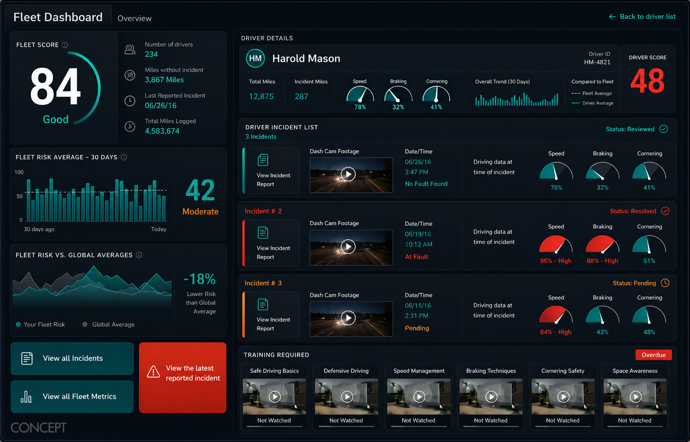Play the Defensive Driving training video
This screenshot has height=442, width=690.
[x=347, y=397]
